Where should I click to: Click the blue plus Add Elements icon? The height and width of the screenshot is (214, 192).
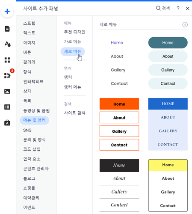(7, 11)
